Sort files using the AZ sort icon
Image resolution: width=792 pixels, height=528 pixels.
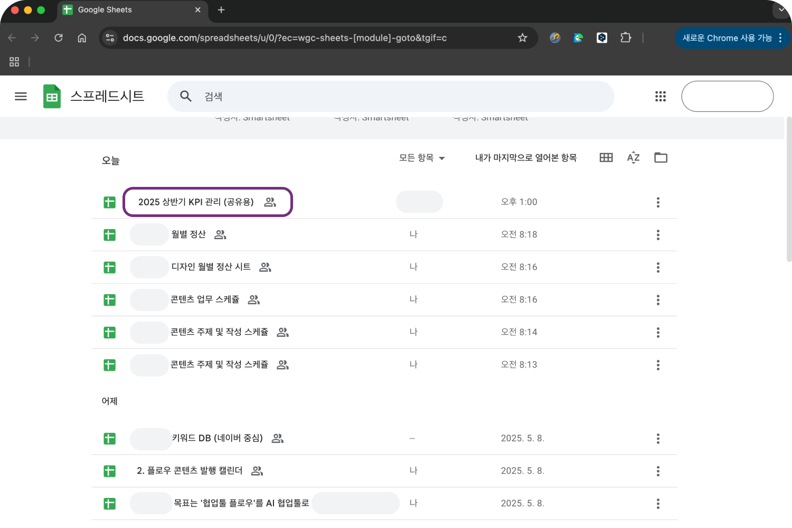(x=633, y=157)
